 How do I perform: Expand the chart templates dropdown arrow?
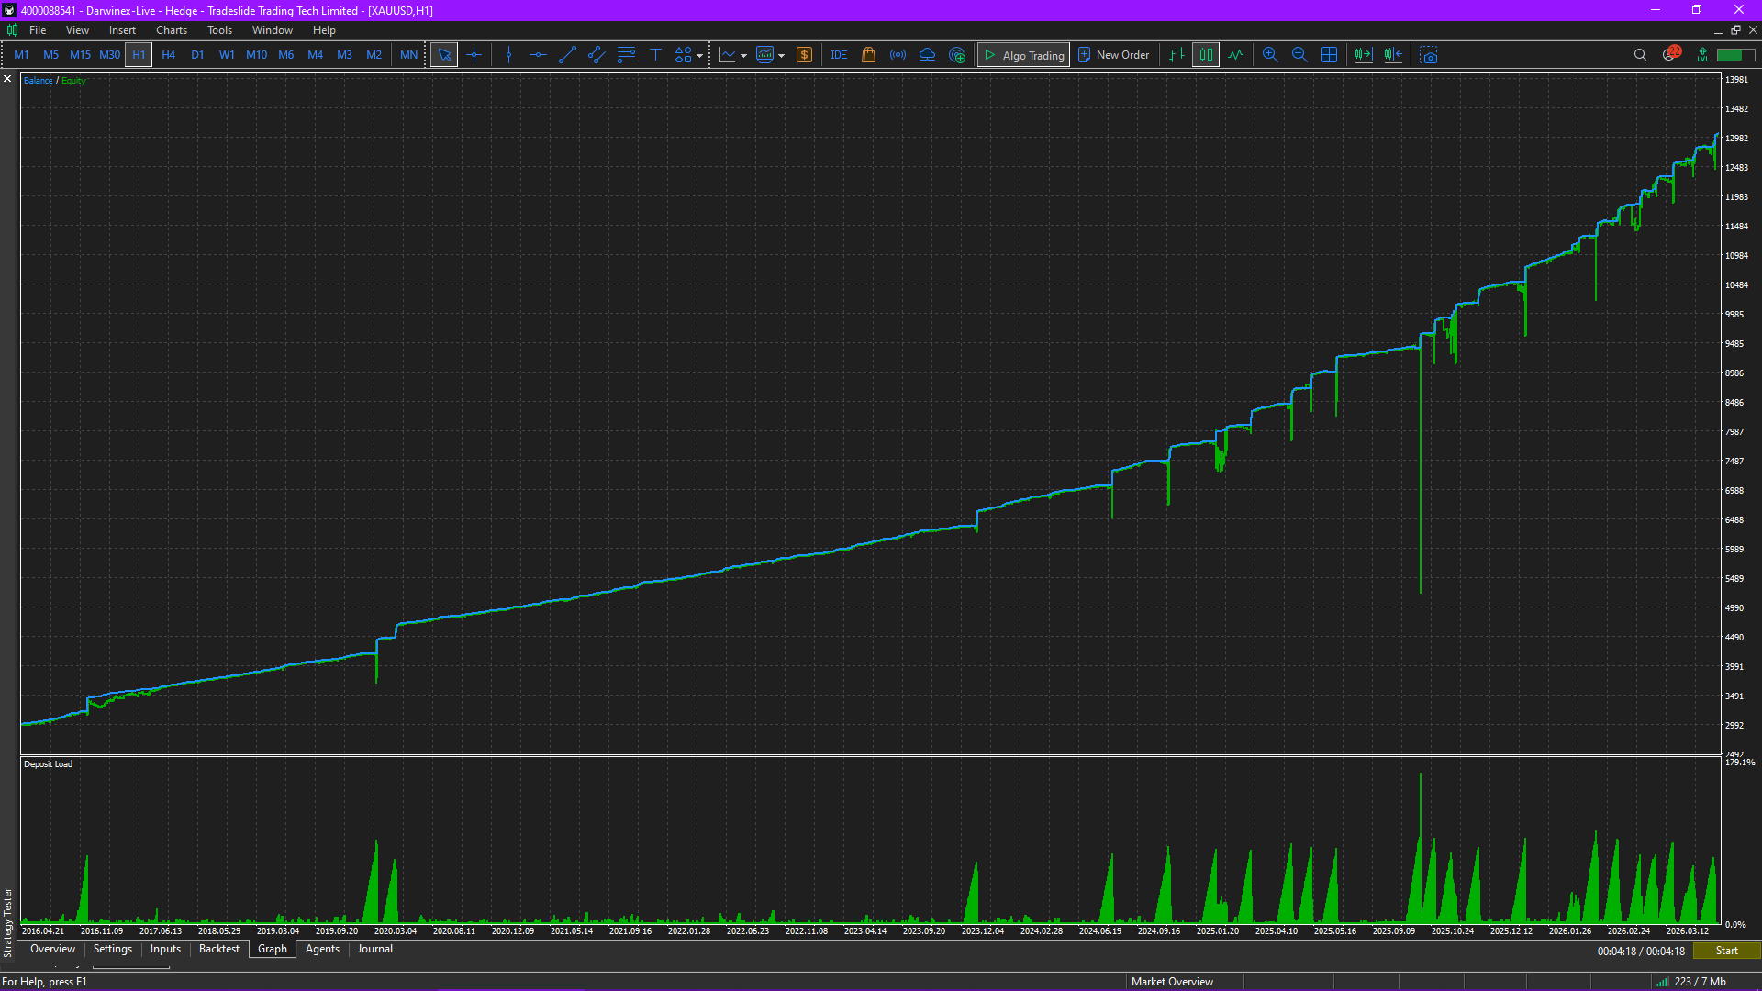[x=782, y=56]
